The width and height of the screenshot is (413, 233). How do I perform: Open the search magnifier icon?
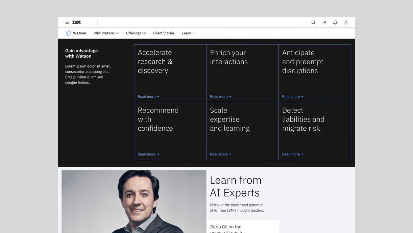(x=313, y=23)
